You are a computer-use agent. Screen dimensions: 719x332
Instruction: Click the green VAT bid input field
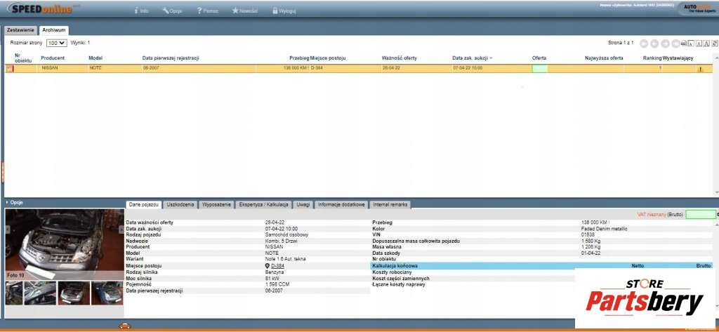[700, 215]
